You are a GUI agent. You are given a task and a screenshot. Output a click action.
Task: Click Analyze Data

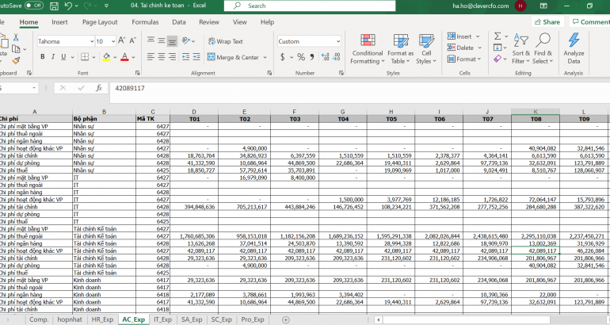coord(574,49)
